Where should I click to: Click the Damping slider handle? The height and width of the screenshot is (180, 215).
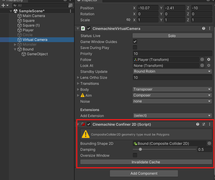tap(140, 149)
